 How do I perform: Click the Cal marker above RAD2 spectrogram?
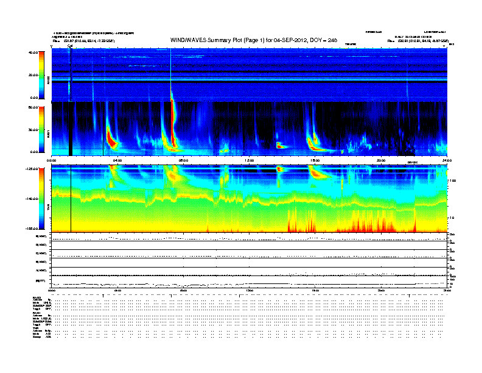(70, 46)
